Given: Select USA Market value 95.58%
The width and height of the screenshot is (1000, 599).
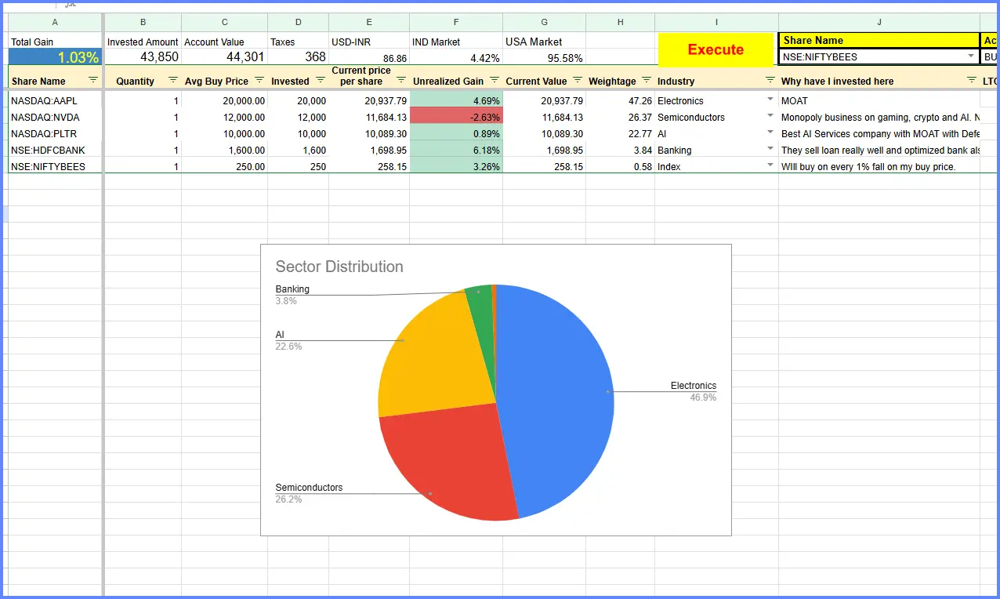Looking at the screenshot, I should pyautogui.click(x=544, y=57).
